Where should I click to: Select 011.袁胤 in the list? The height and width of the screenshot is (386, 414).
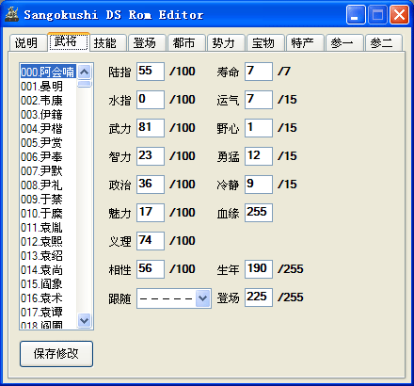[48, 227]
